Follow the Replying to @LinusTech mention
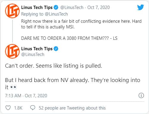Viewport: 149px width, 114px height. point(56,14)
